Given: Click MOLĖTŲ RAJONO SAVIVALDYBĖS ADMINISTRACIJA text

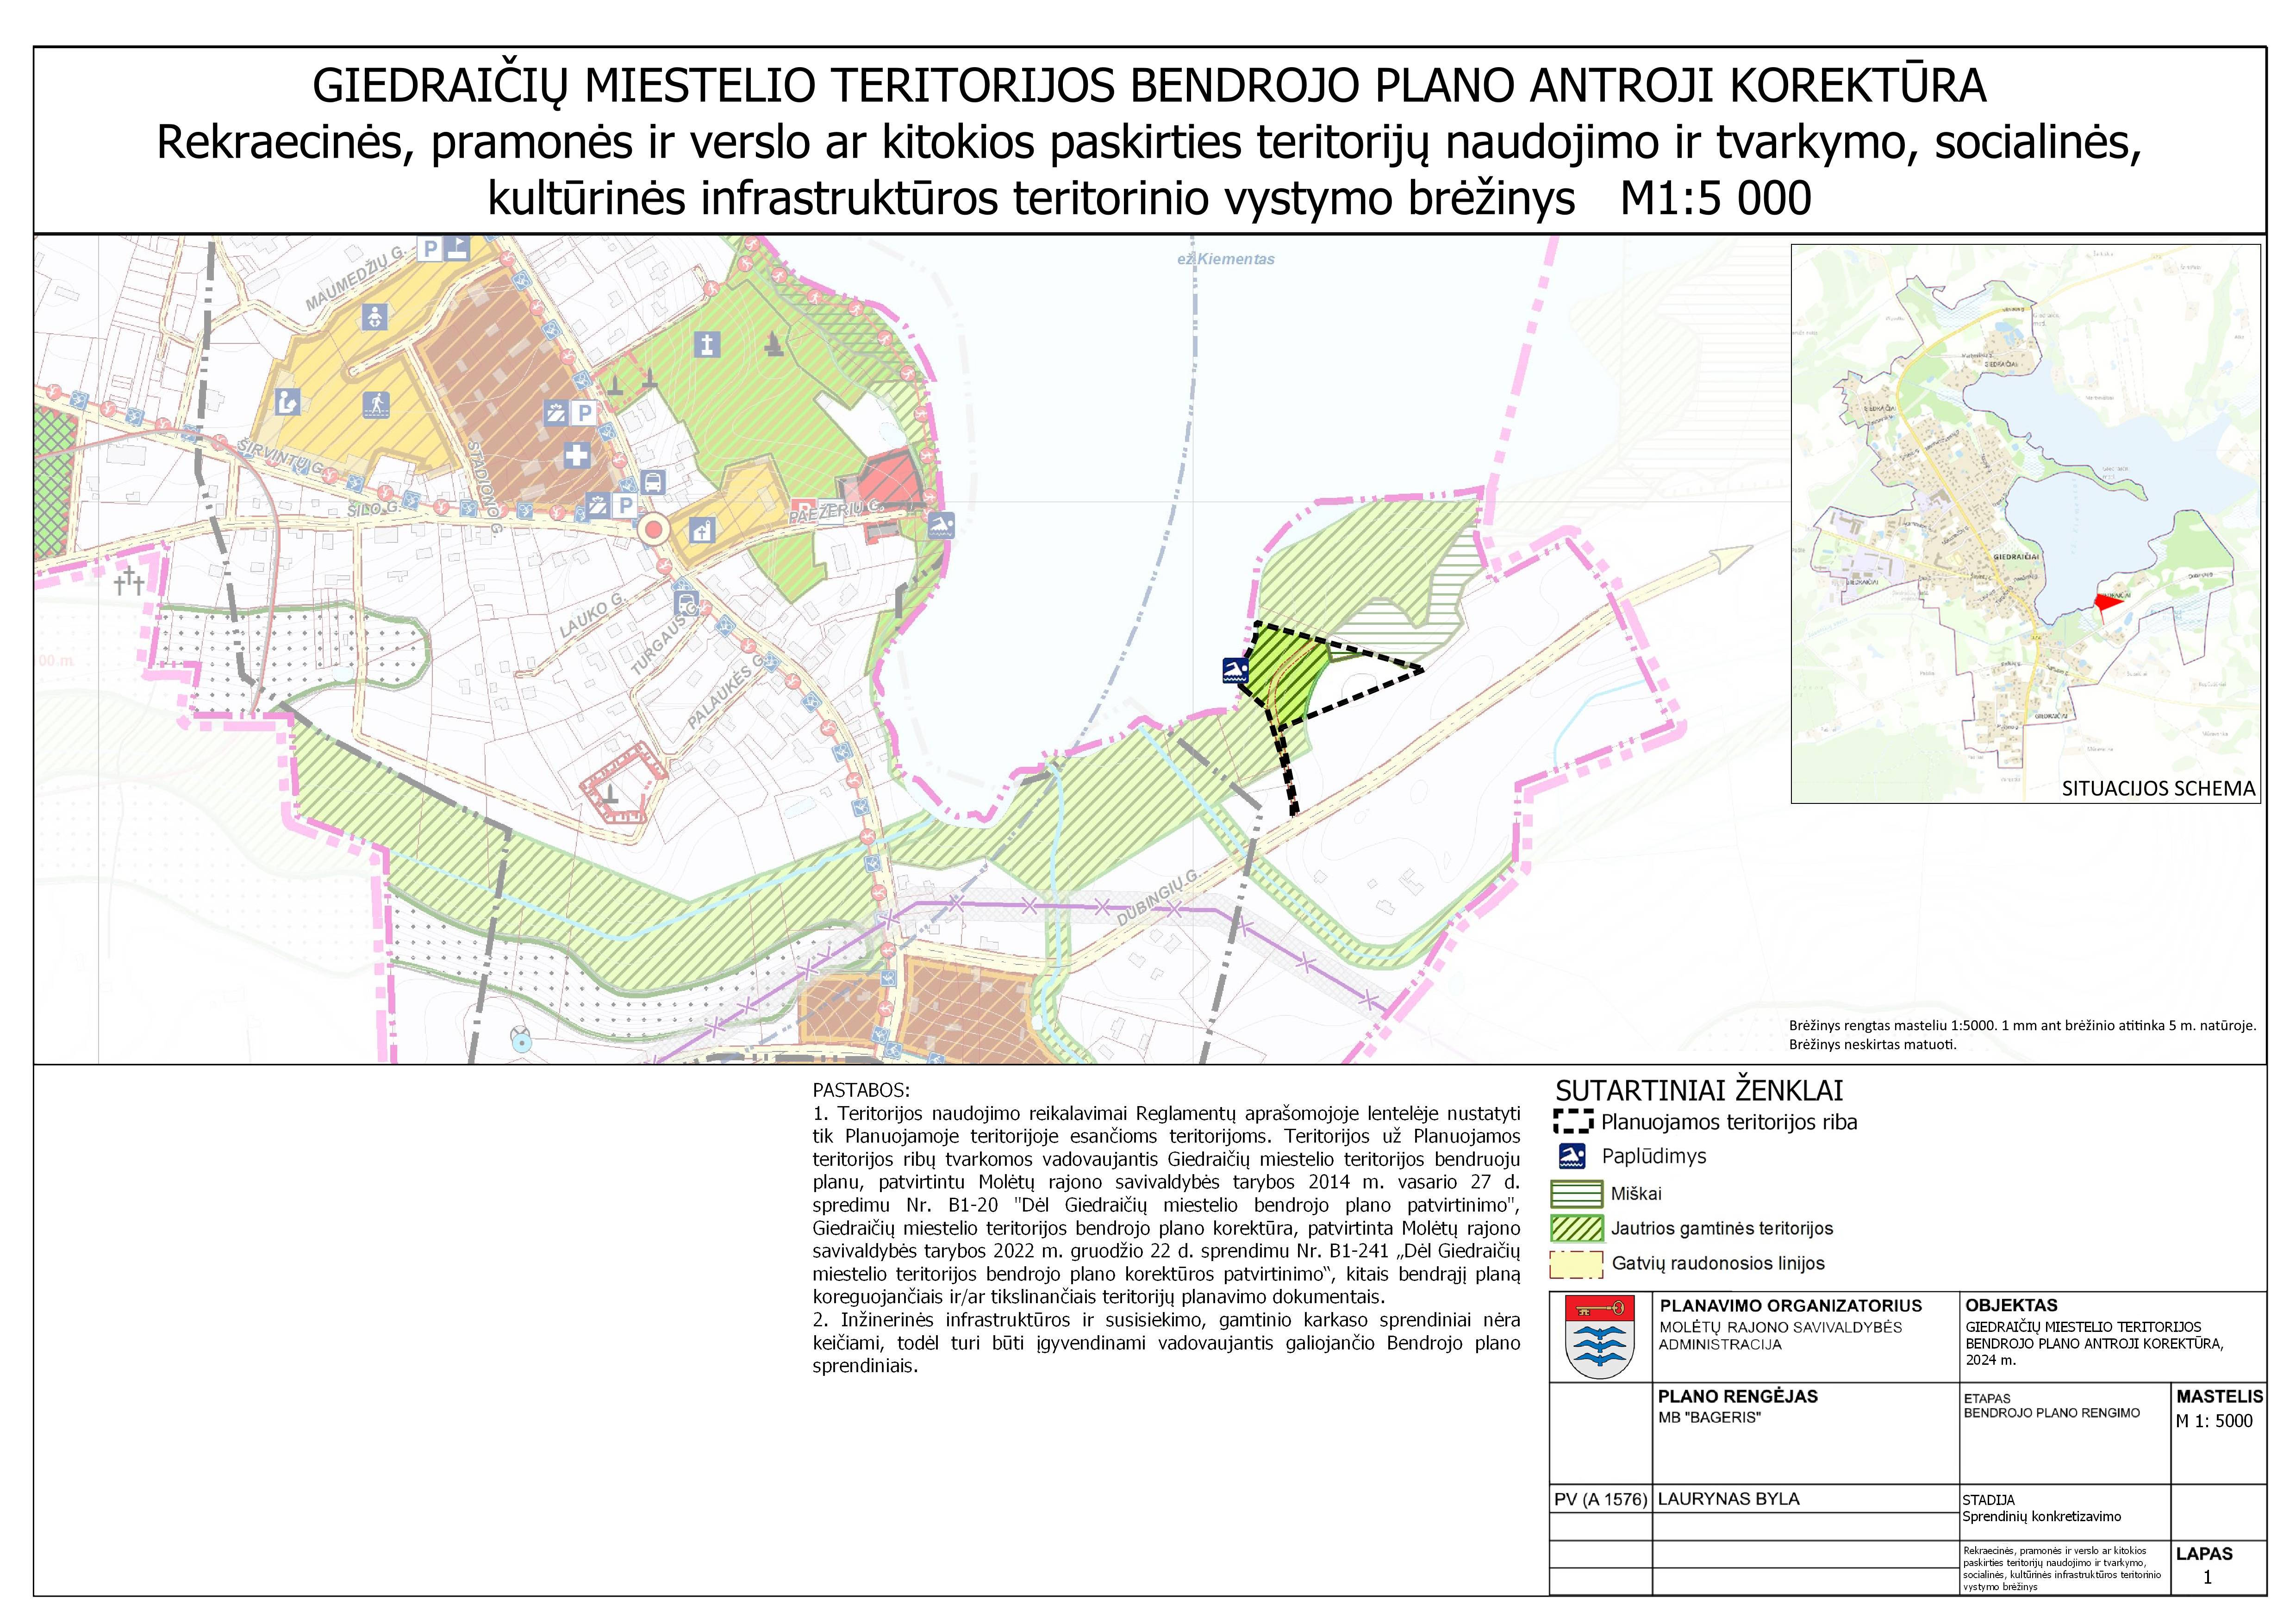Looking at the screenshot, I should (1780, 1336).
